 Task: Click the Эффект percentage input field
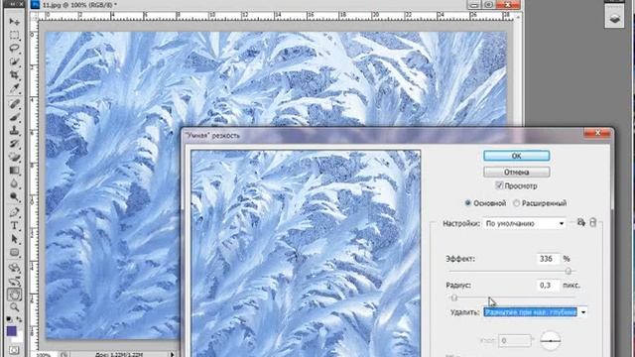pyautogui.click(x=548, y=258)
